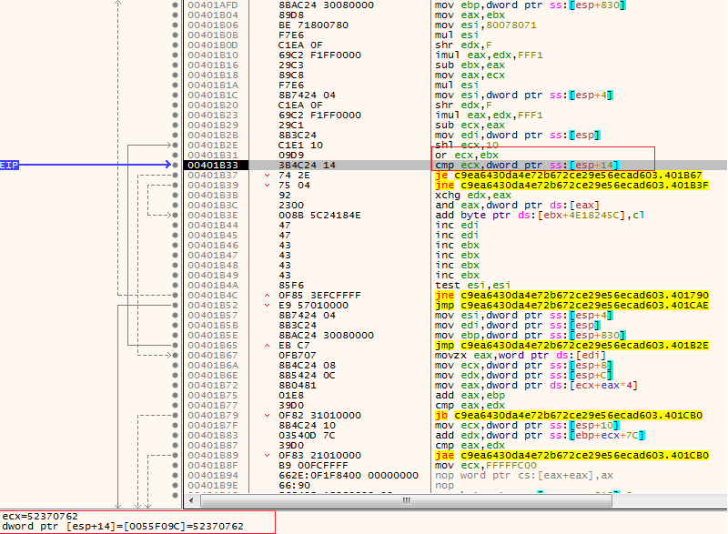The width and height of the screenshot is (728, 534).
Task: Click the up arrow beside bytes EB C7
Action: coord(267,345)
